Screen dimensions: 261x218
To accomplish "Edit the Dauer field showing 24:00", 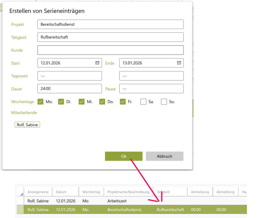I will coord(70,89).
